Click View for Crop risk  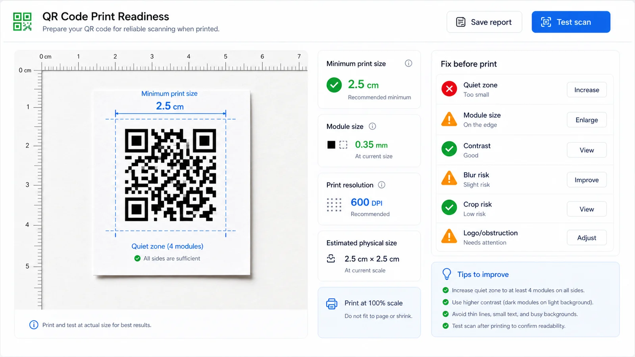pos(587,209)
